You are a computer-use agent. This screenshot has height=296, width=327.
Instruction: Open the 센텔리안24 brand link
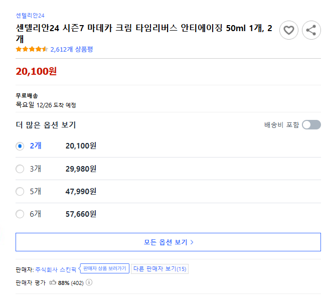(x=30, y=16)
